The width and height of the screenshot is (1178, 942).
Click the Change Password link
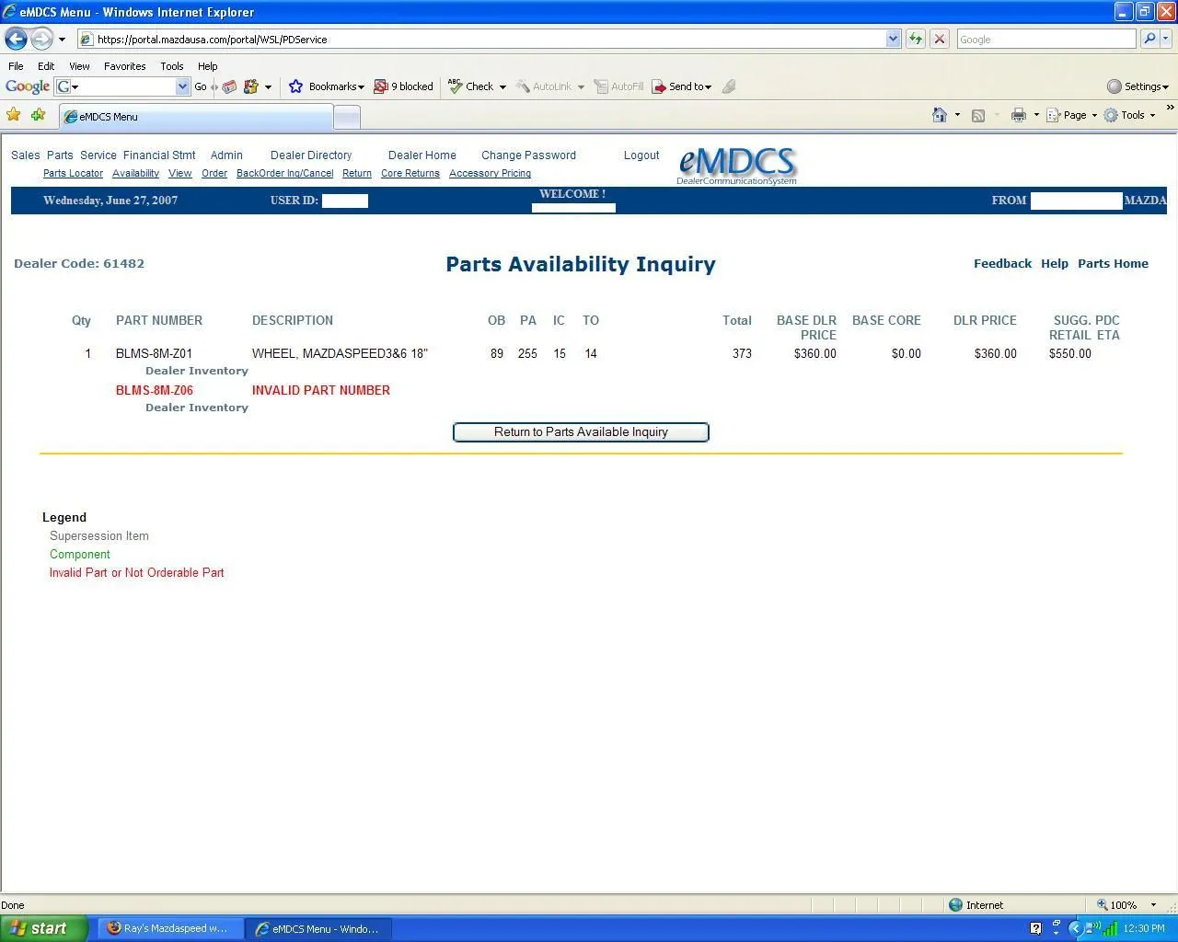528,155
